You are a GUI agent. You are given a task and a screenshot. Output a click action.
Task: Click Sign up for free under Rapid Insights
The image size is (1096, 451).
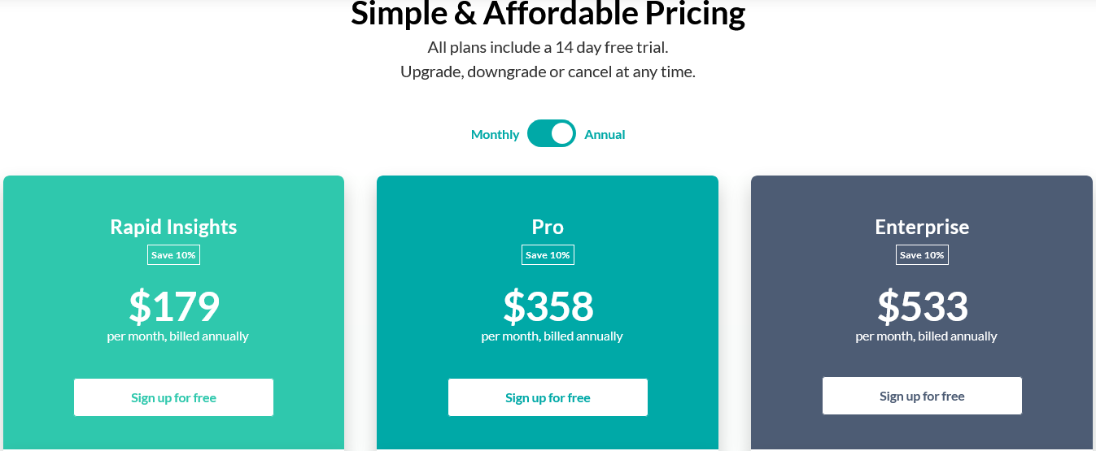[173, 397]
